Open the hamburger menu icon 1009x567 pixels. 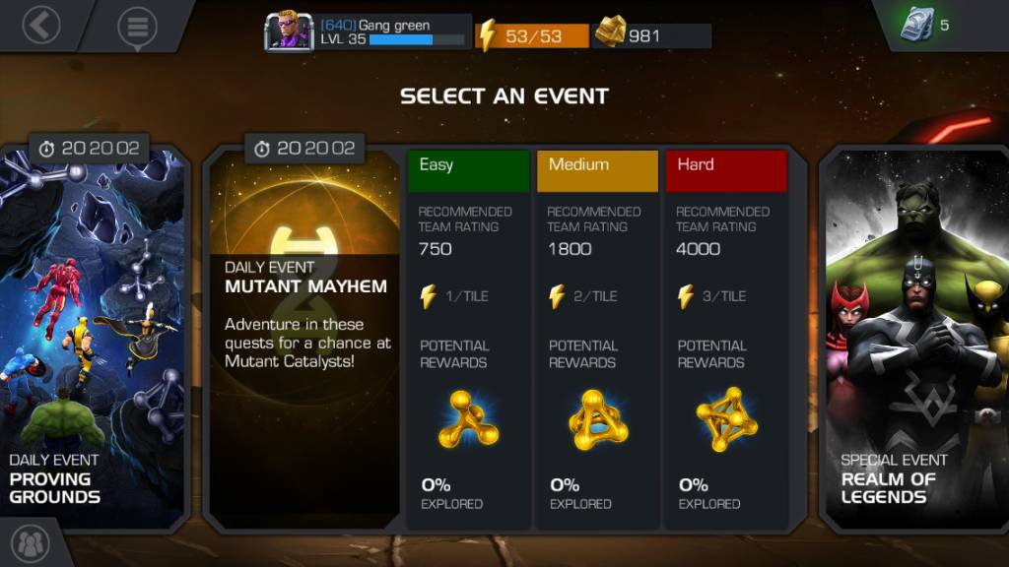point(137,27)
